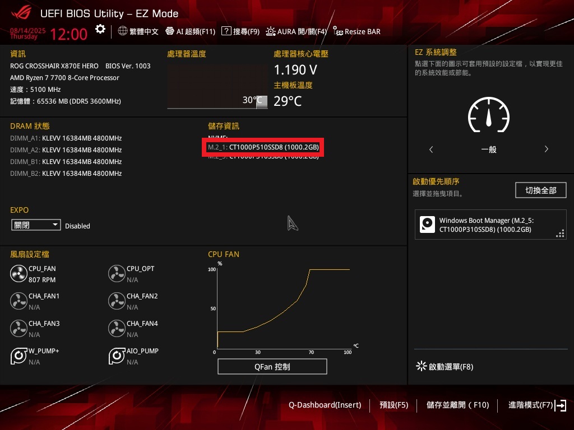Viewport: 574px width, 430px height.
Task: Click the ROG logo in the header
Action: point(21,13)
